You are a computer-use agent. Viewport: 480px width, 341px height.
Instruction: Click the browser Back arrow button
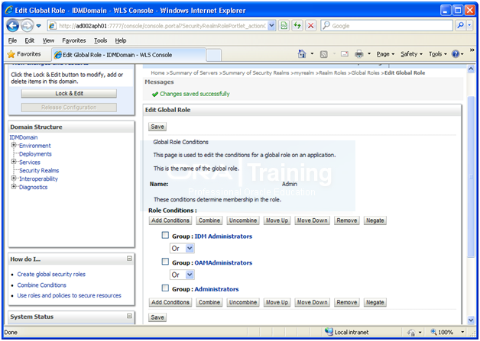[x=12, y=26]
